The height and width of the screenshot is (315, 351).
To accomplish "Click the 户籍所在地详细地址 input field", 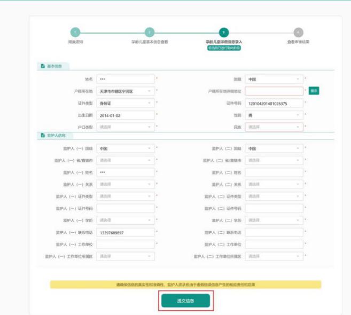I will pyautogui.click(x=274, y=91).
